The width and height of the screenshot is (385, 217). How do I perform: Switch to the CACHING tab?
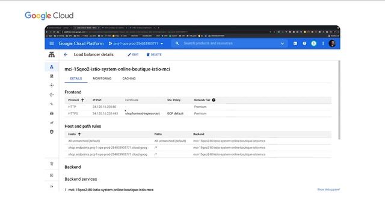[129, 78]
